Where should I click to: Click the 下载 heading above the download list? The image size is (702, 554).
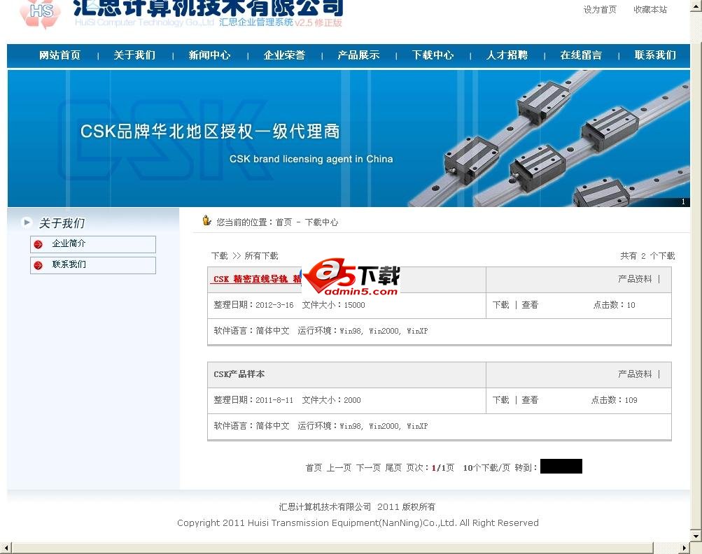click(220, 255)
